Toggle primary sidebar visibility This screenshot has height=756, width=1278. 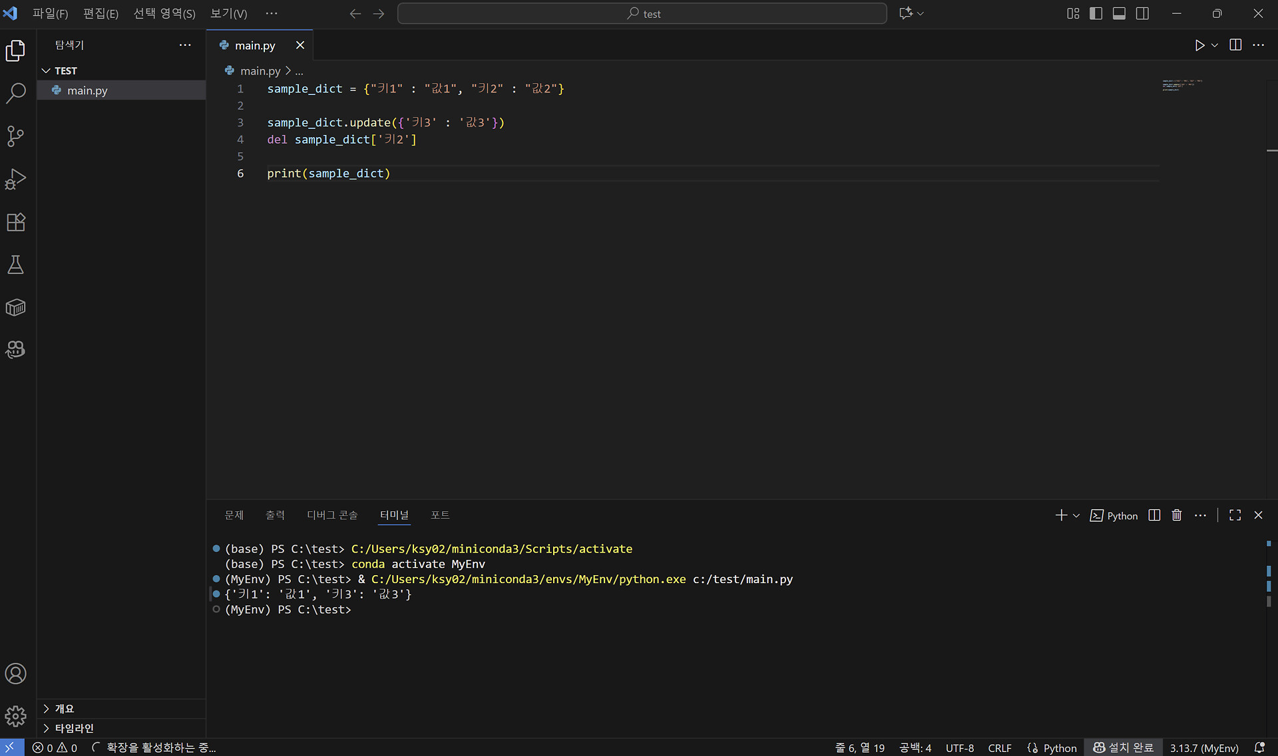[x=1096, y=13]
